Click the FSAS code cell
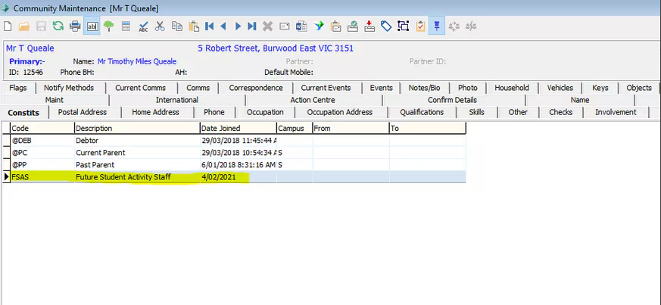The image size is (661, 305). (x=42, y=177)
